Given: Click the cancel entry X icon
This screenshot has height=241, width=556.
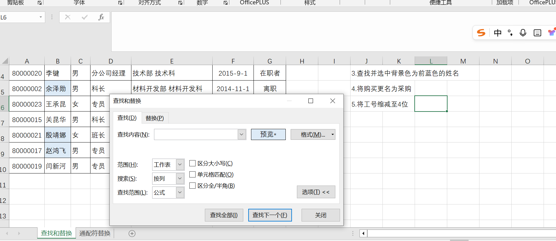Looking at the screenshot, I should (x=68, y=17).
